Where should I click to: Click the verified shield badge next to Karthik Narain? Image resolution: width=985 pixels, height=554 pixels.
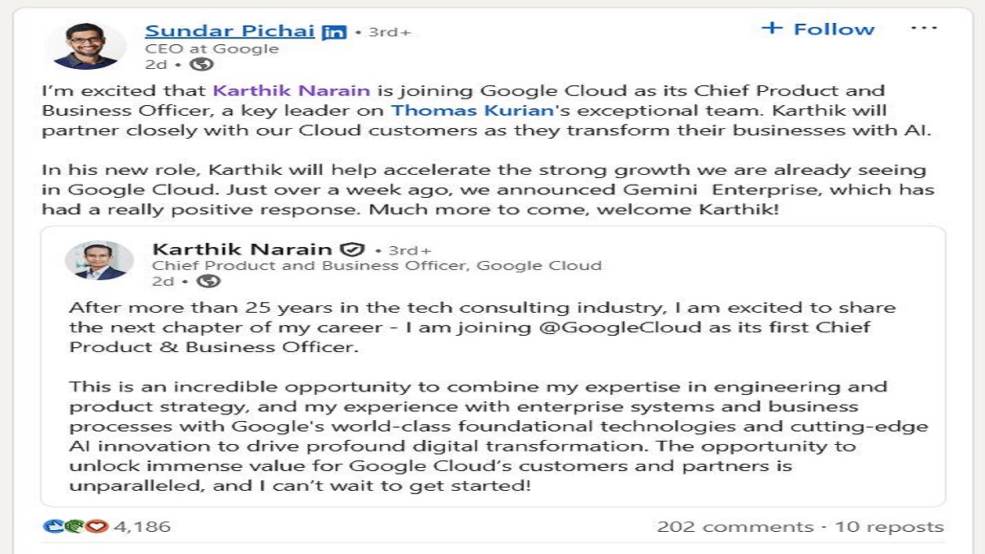[352, 250]
